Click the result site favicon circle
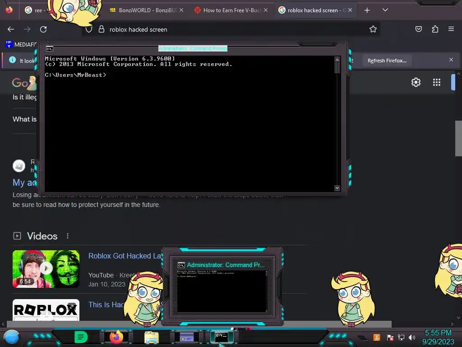462x347 pixels. coord(19,166)
